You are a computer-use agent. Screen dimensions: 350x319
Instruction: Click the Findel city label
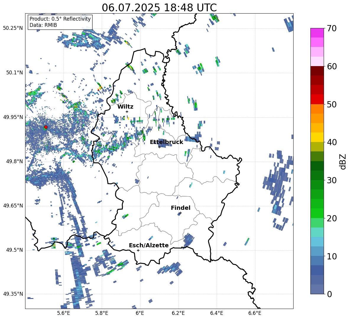coord(181,208)
